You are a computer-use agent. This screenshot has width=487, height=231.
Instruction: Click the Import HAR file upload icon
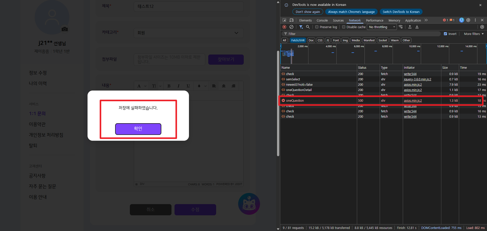tap(410, 27)
